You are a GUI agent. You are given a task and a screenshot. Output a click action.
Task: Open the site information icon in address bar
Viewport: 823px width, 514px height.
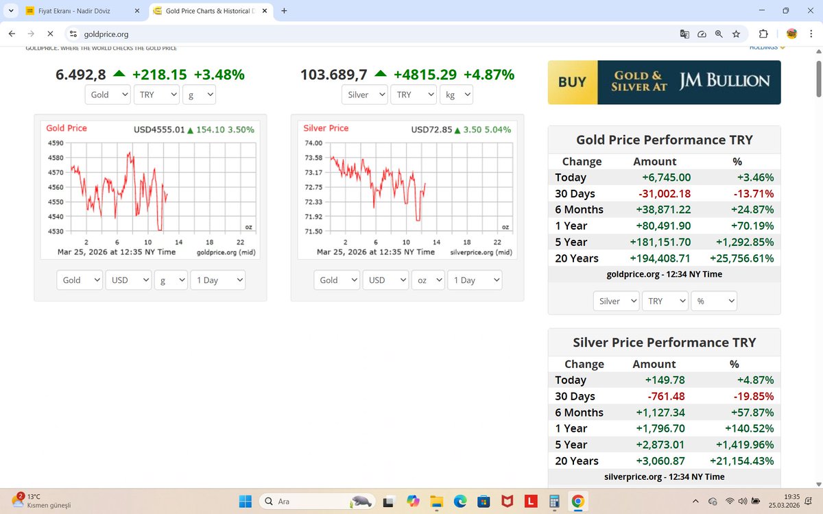pyautogui.click(x=74, y=34)
